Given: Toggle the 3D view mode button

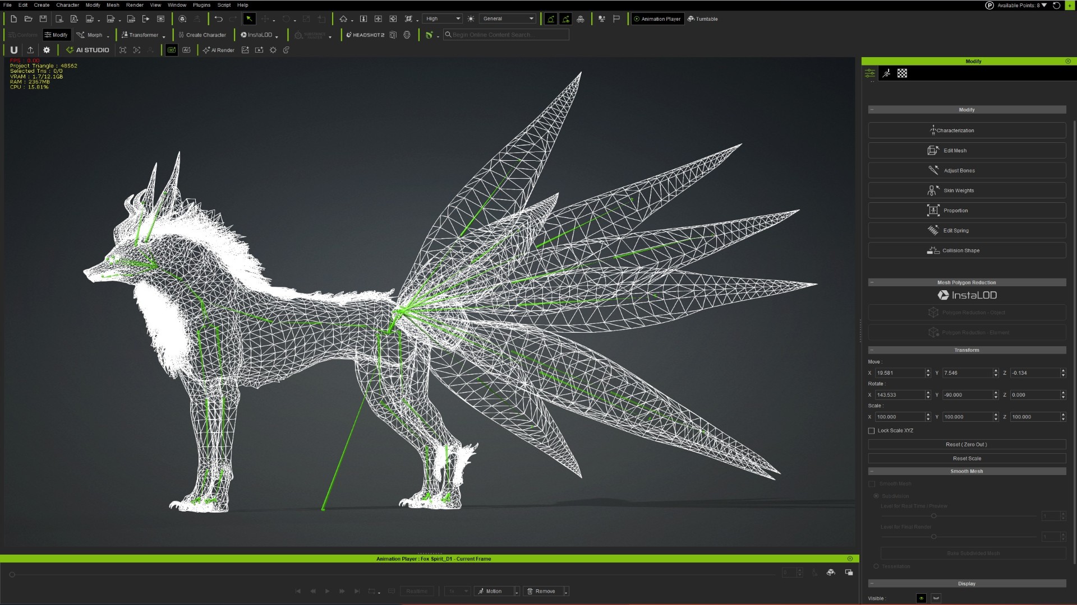Looking at the screenshot, I should pos(172,50).
